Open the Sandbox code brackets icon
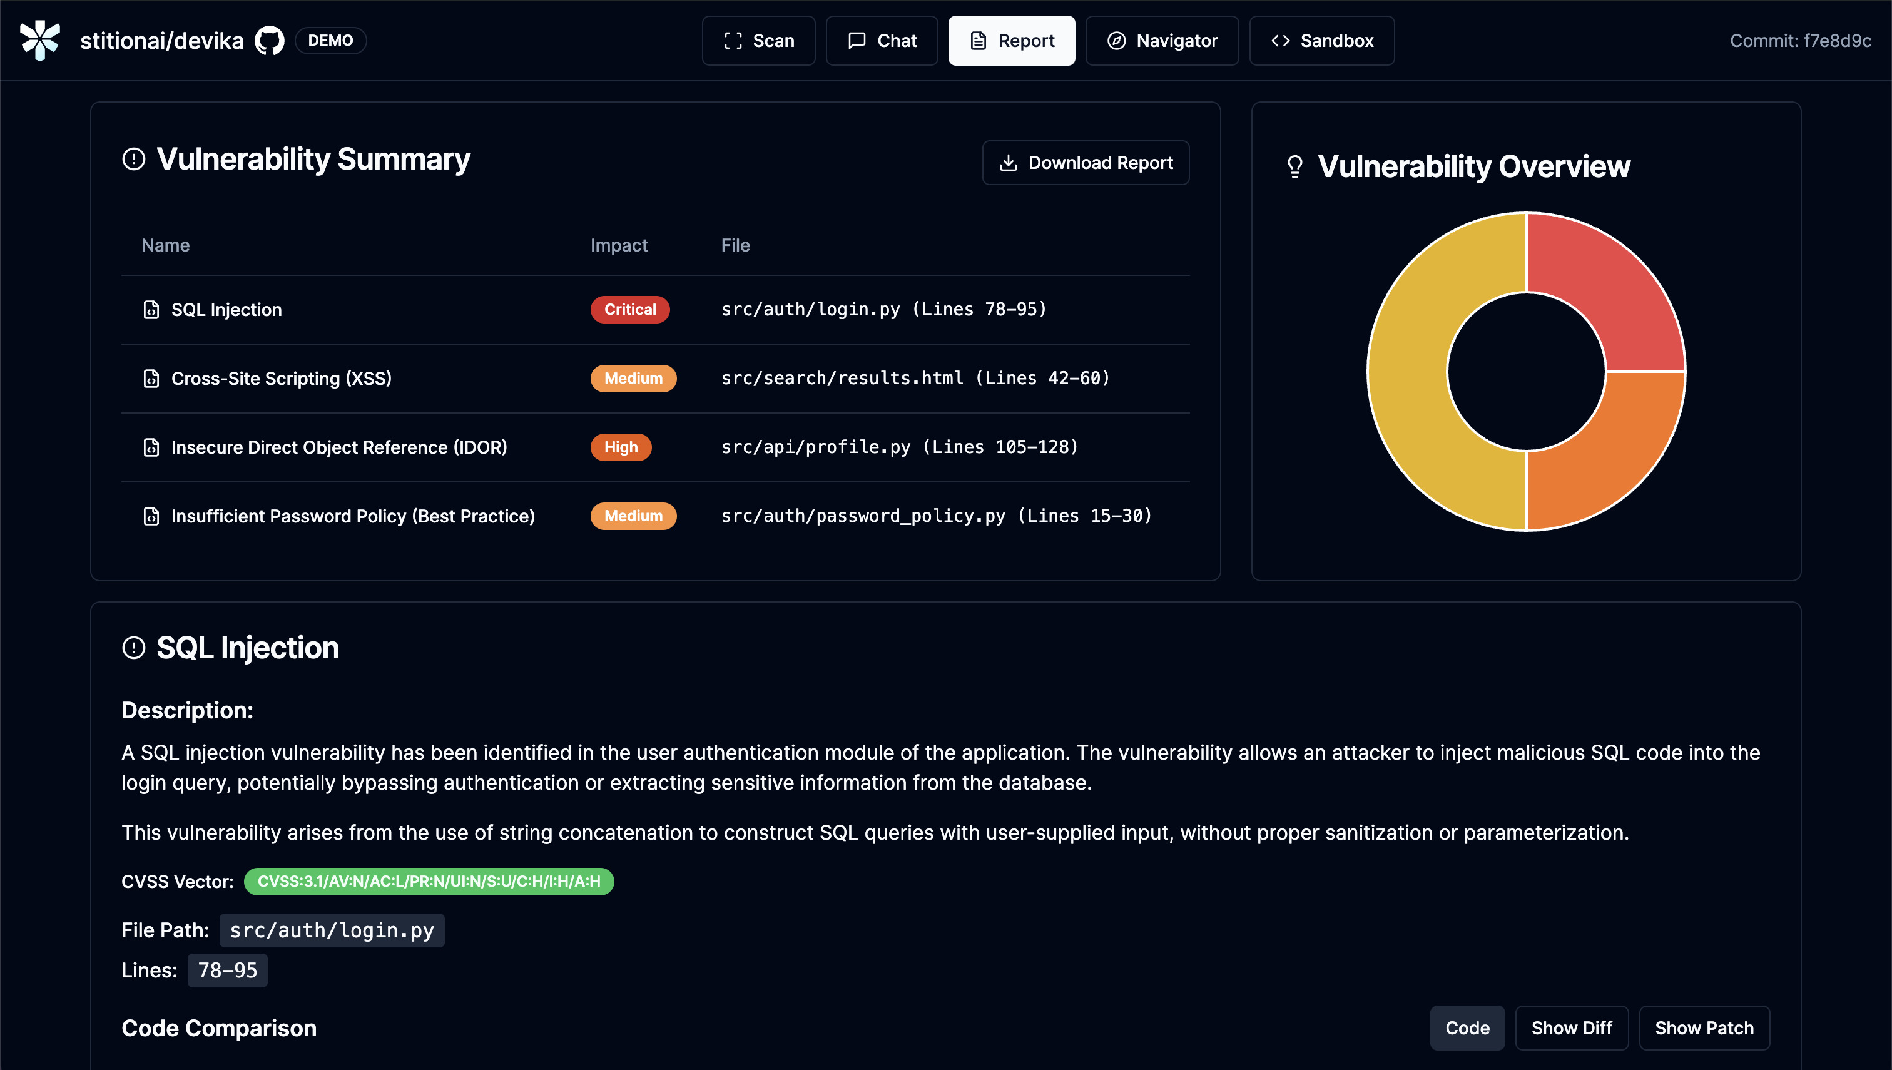This screenshot has width=1892, height=1070. [x=1281, y=41]
